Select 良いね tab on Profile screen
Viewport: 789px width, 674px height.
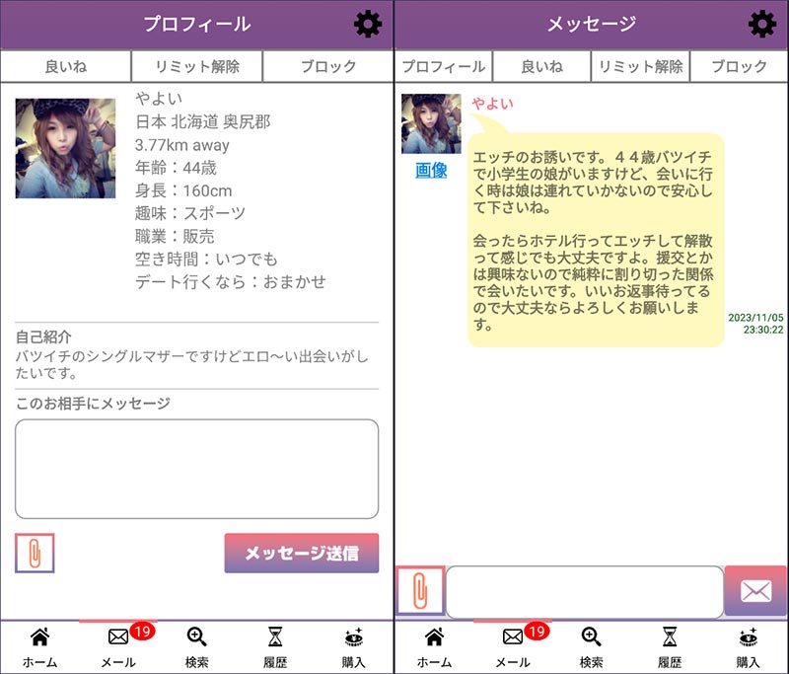tap(66, 66)
